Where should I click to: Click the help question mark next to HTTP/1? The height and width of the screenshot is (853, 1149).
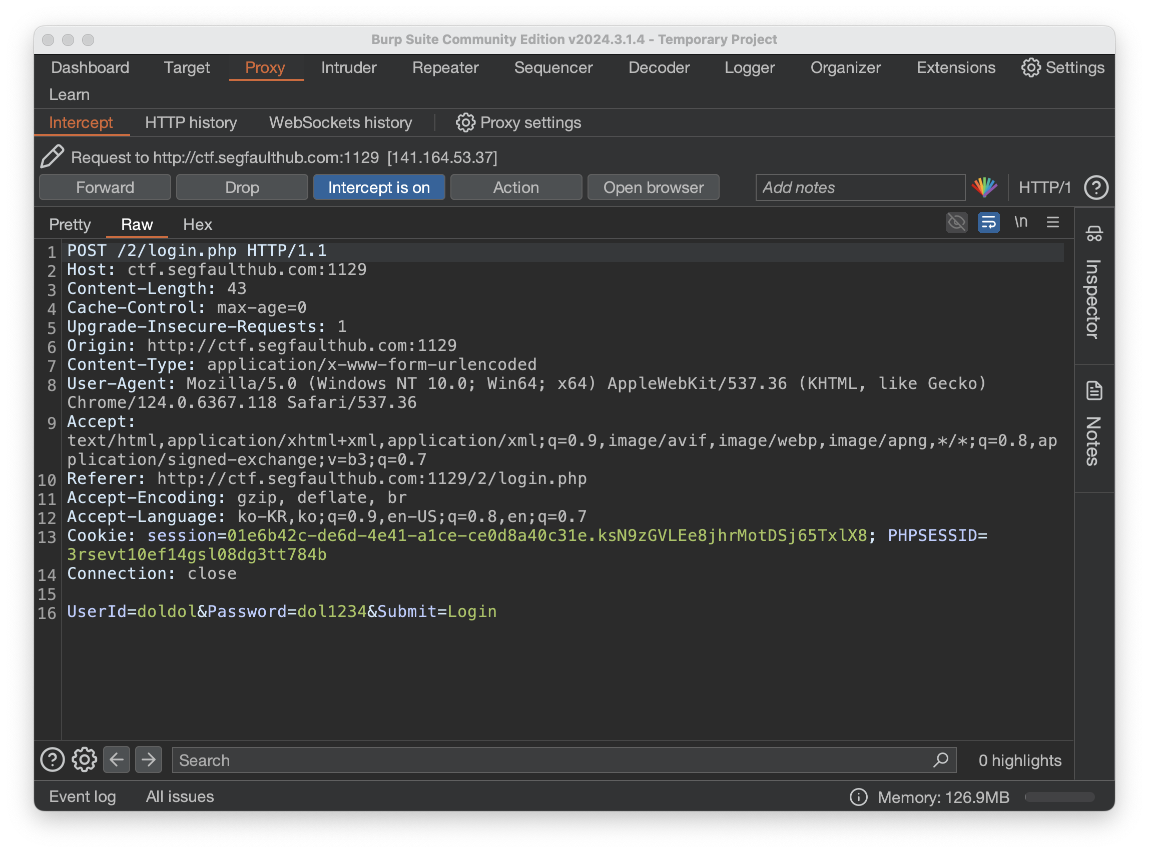pyautogui.click(x=1095, y=187)
